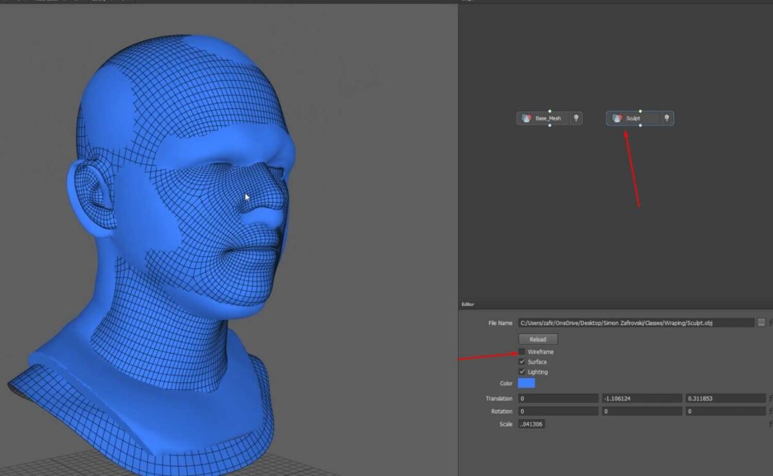Open the blue Color swatch picker
Screen dimensions: 773x476
click(x=527, y=383)
